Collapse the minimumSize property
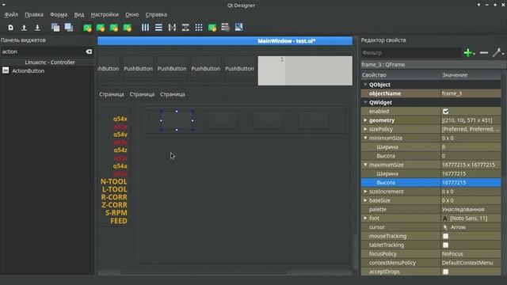Viewport: 507px width, 285px height. pyautogui.click(x=365, y=138)
